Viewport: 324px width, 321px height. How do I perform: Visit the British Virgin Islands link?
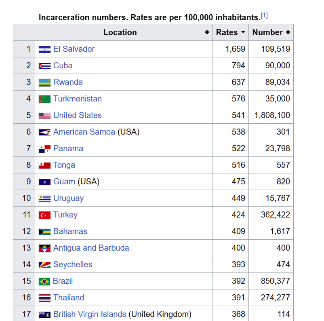[x=90, y=314]
